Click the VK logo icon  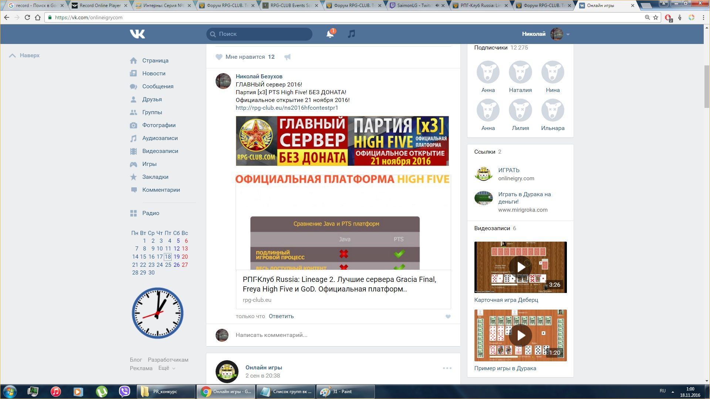[x=137, y=34]
